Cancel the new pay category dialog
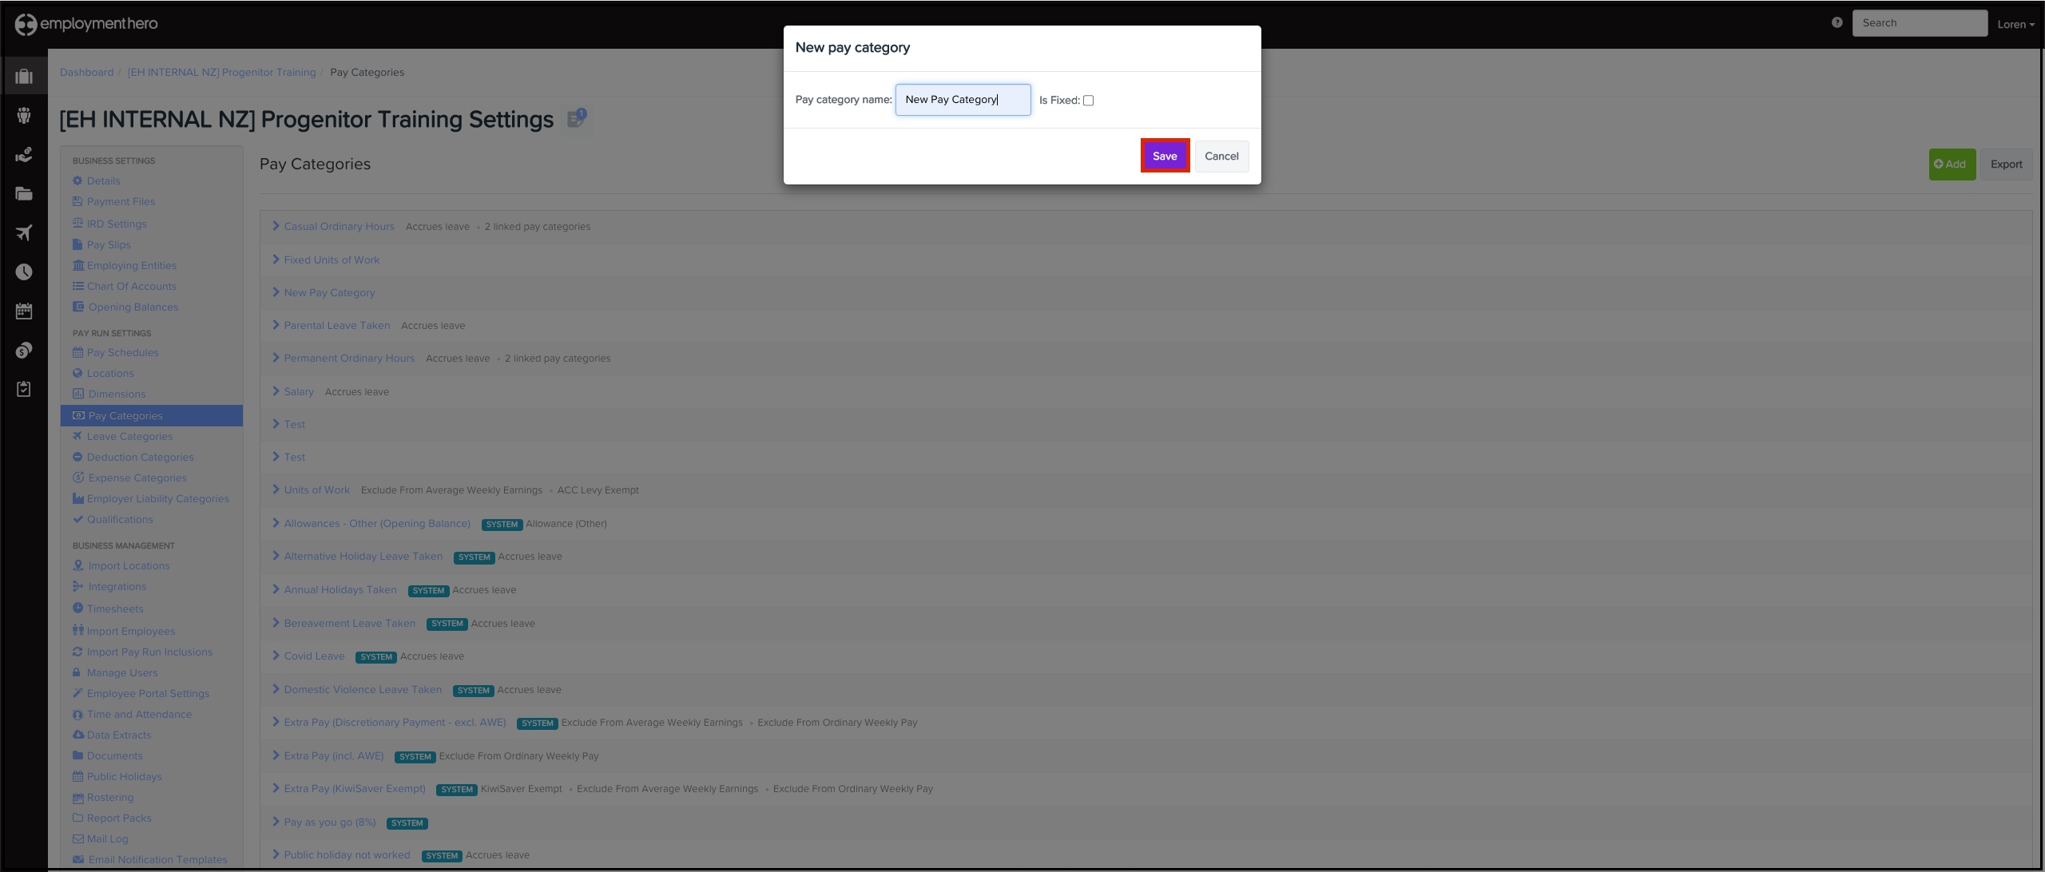The height and width of the screenshot is (872, 2045). (x=1221, y=156)
